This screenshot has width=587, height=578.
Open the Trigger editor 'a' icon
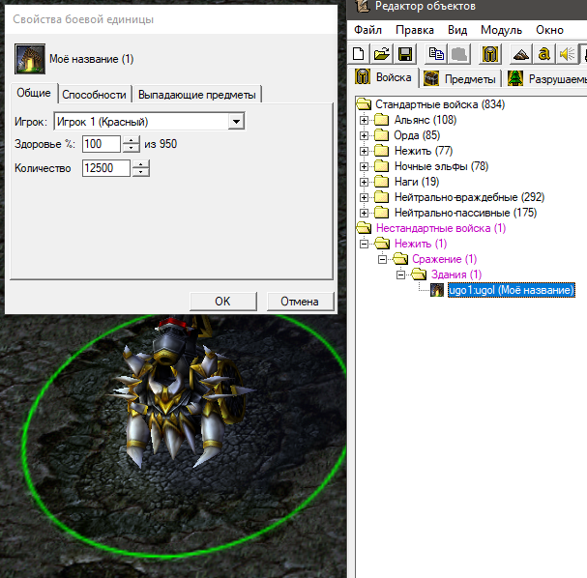tap(543, 54)
